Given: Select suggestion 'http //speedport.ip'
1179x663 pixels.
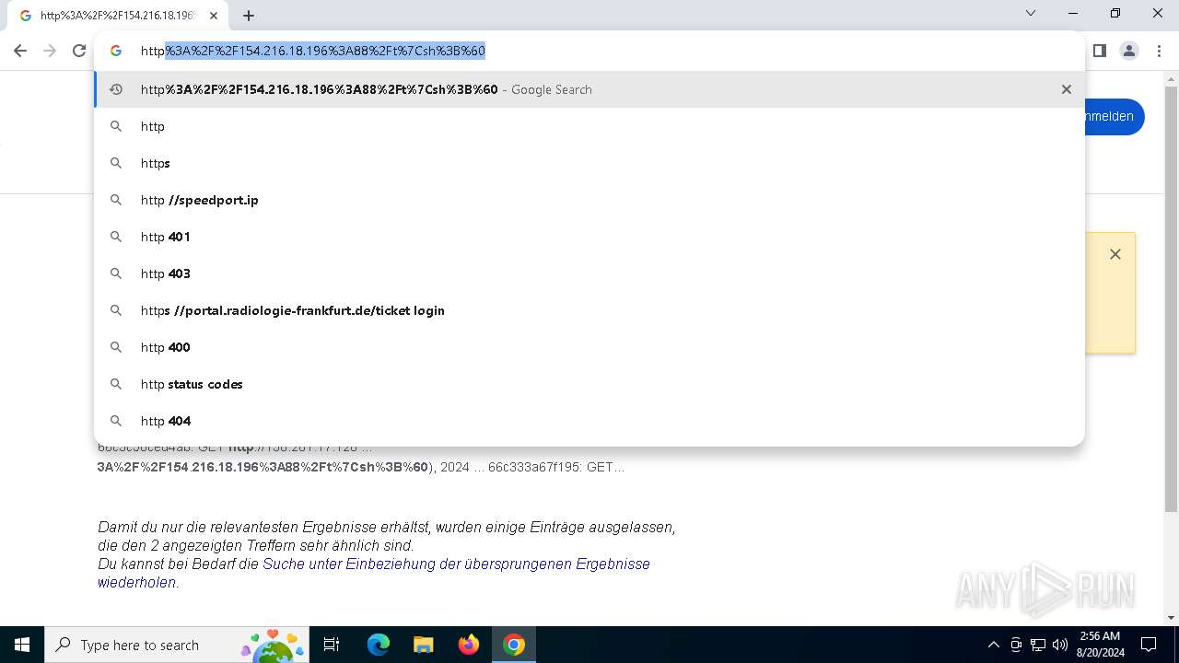Looking at the screenshot, I should (x=589, y=200).
